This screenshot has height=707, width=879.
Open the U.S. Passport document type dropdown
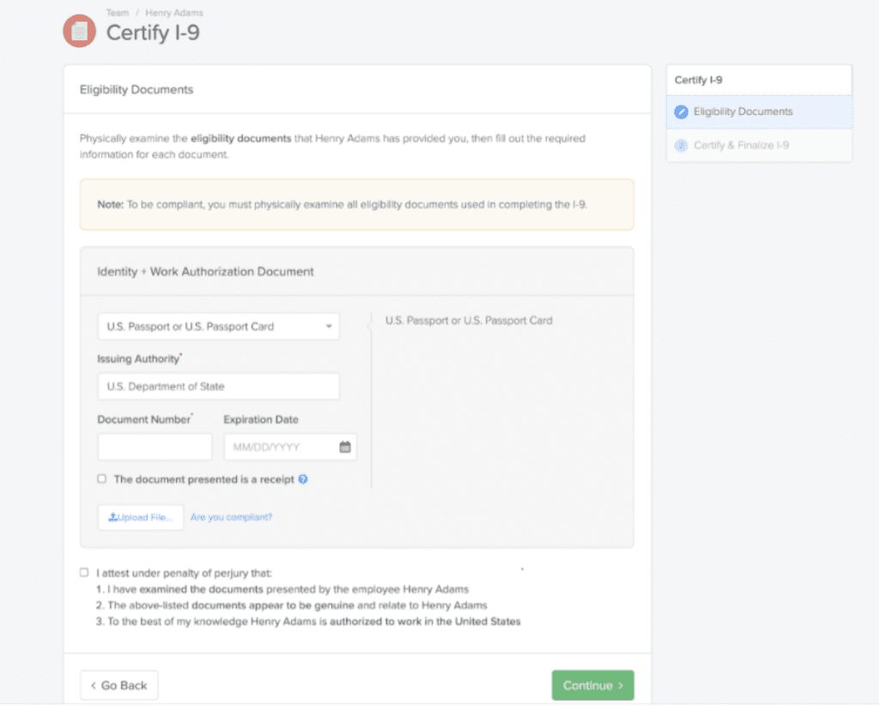tap(219, 327)
